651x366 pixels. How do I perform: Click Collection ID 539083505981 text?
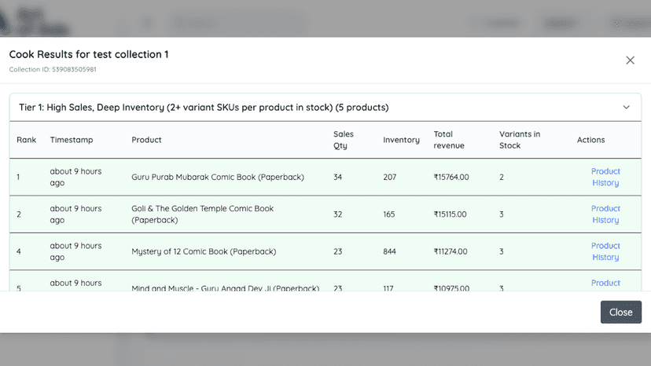pos(53,69)
